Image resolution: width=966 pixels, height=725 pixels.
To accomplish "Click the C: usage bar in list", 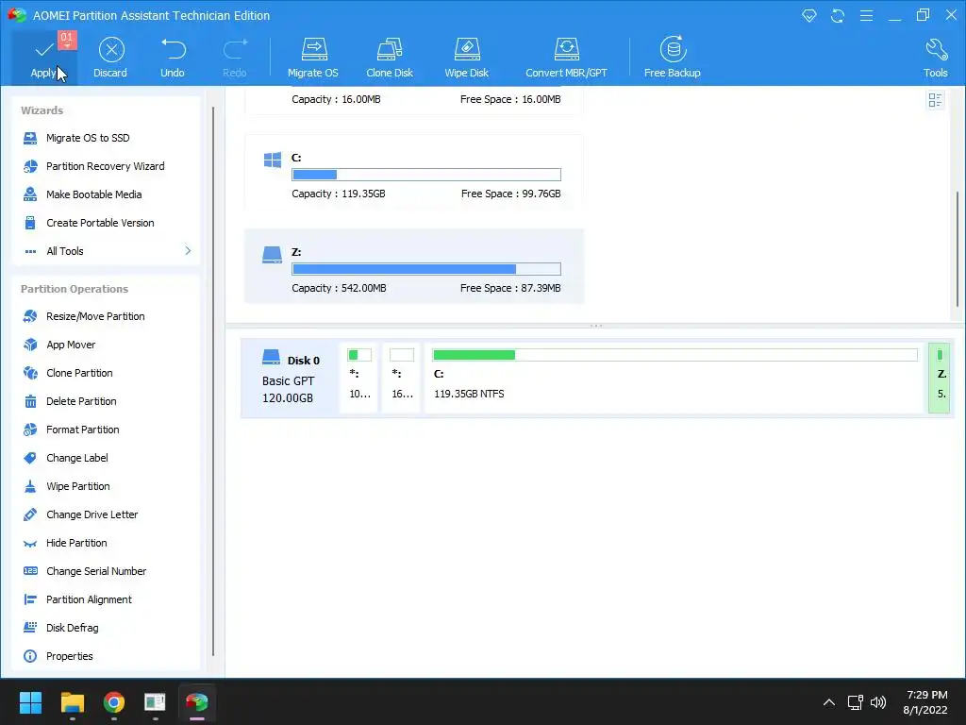I will (x=426, y=175).
